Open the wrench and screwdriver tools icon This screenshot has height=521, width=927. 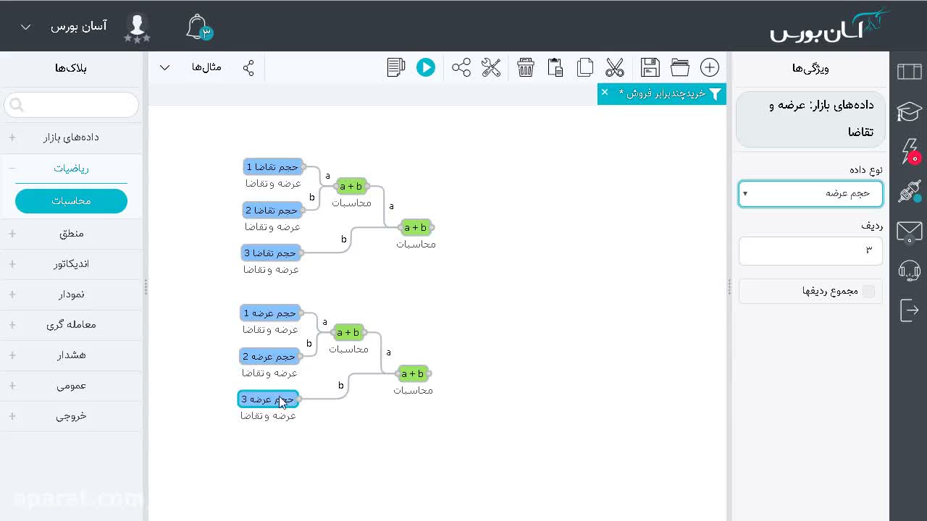491,67
